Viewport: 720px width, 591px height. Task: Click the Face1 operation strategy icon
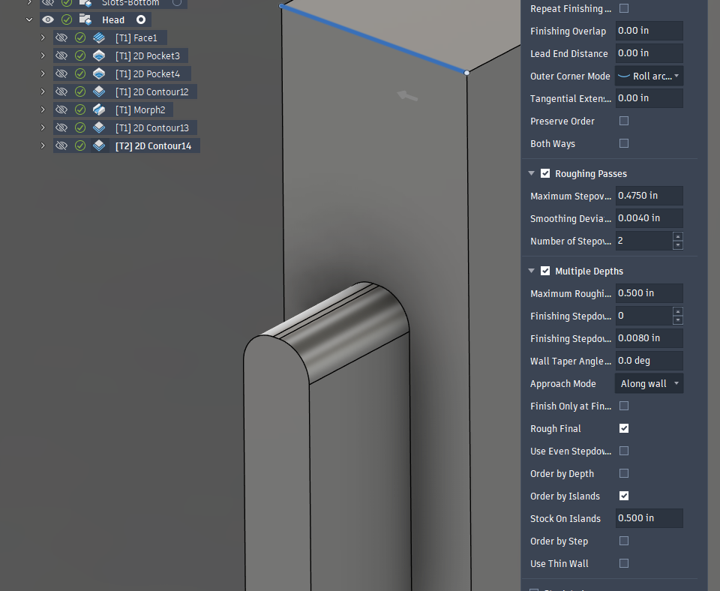coord(99,37)
